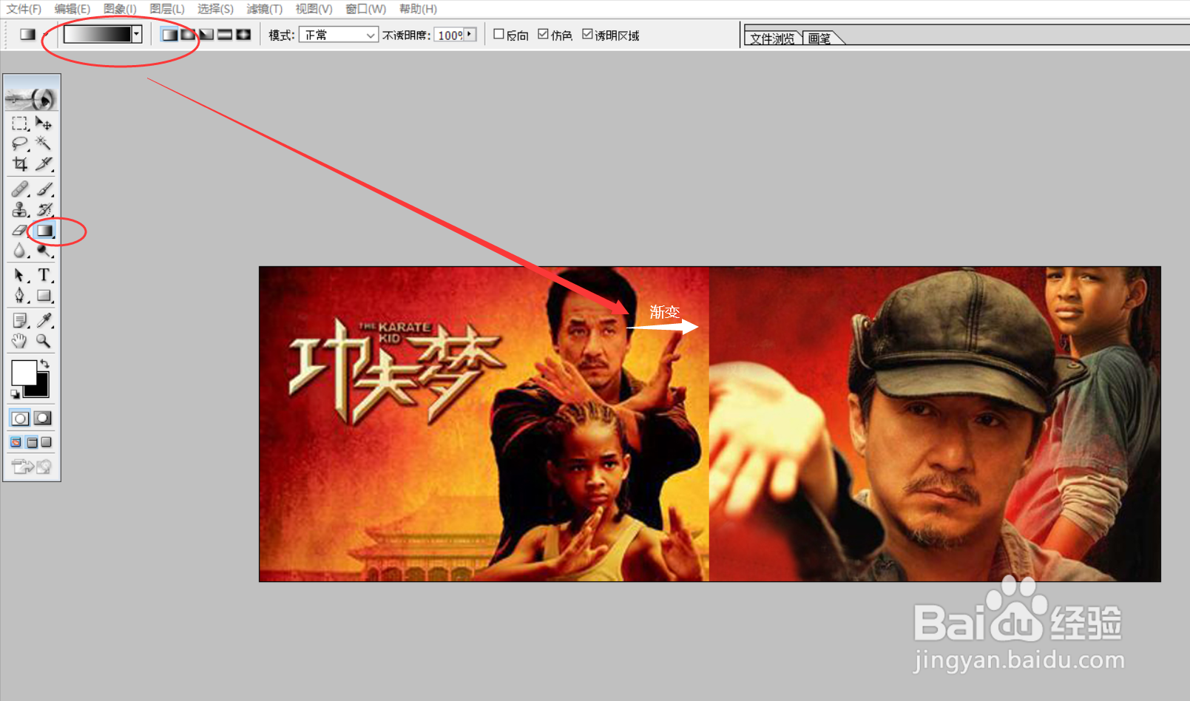
Task: Select the Slice tool
Action: [44, 163]
